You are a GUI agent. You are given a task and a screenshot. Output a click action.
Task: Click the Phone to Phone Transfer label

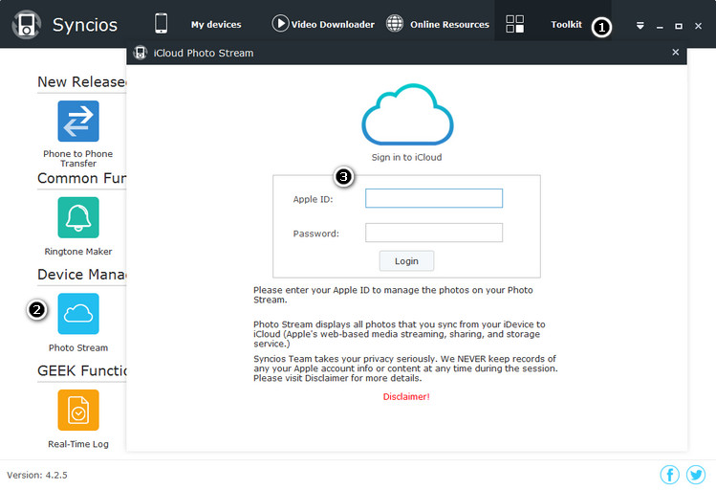pos(78,159)
